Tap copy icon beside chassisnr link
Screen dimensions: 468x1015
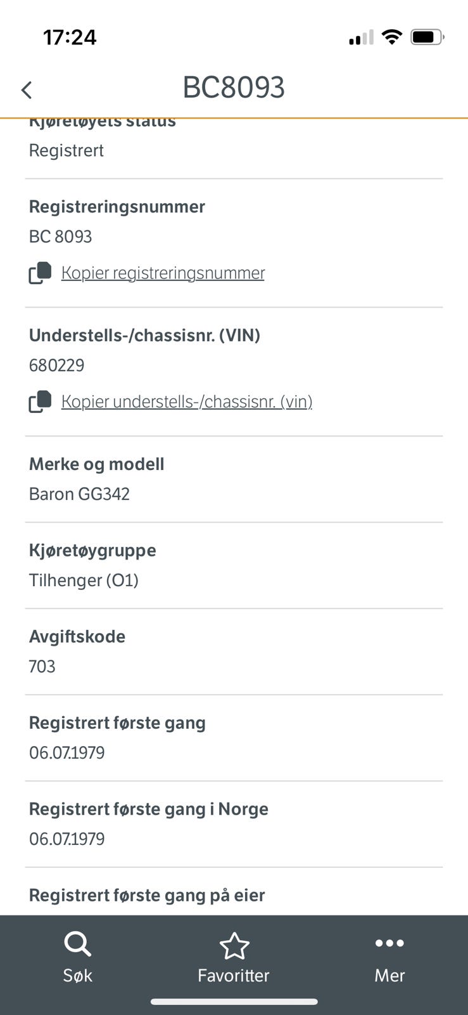point(41,402)
